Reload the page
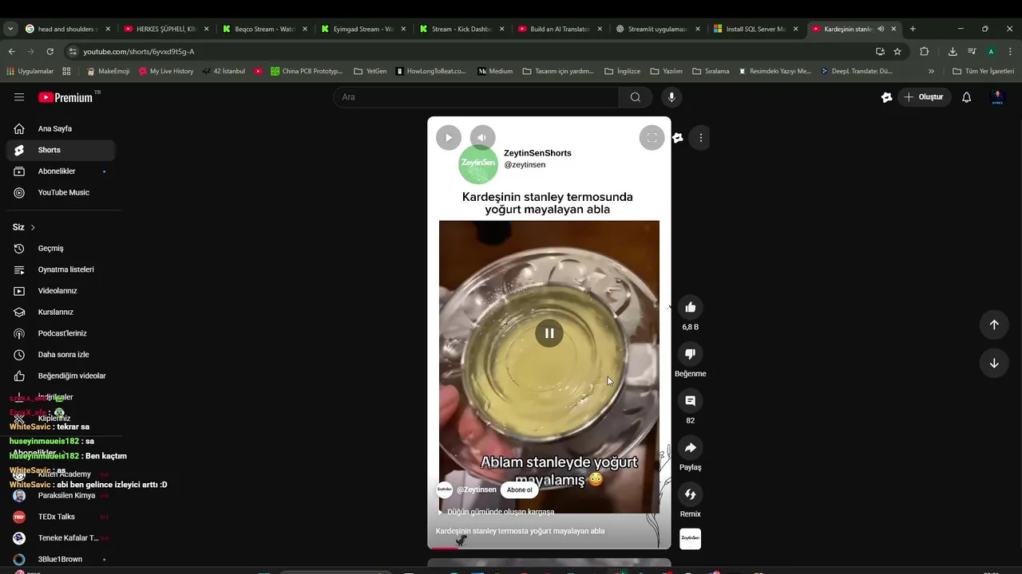 click(x=50, y=51)
